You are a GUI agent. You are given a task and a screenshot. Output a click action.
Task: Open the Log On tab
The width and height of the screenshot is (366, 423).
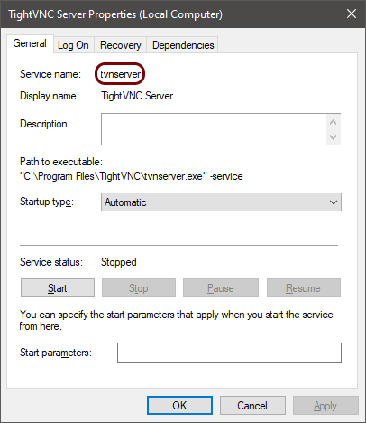pyautogui.click(x=73, y=45)
